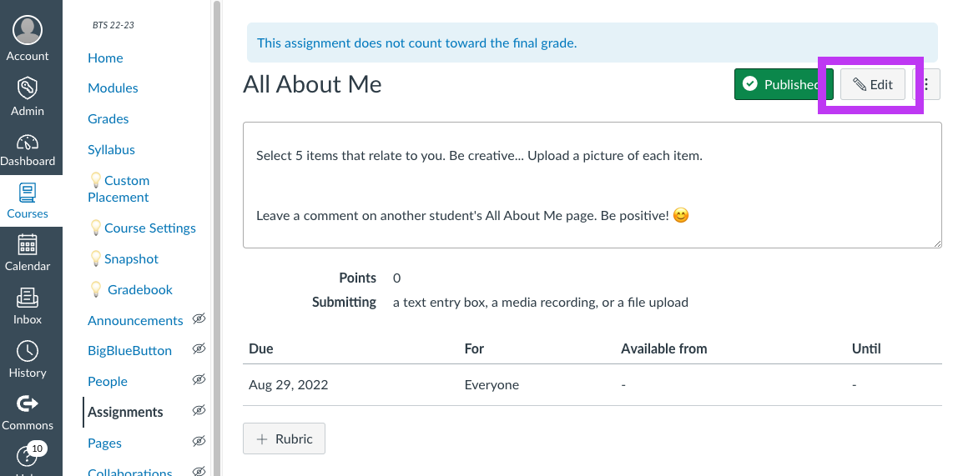Viewport: 953px width, 476px height.
Task: Open the three-dot options menu beside Edit
Action: [926, 84]
